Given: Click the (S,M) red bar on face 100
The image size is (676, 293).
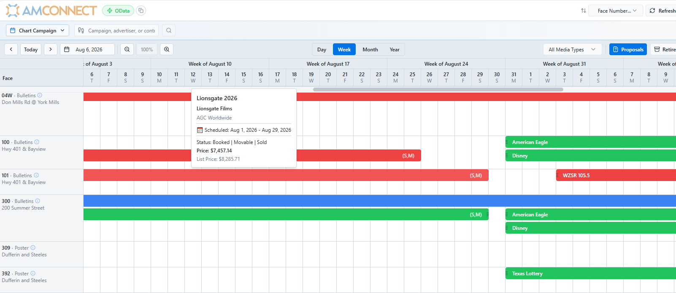Looking at the screenshot, I should (359, 156).
